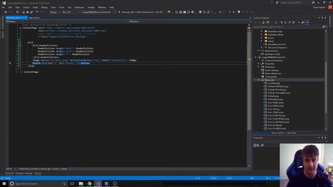Click the Save All toolbar icon
Image resolution: width=333 pixels, height=187 pixels.
point(31,12)
